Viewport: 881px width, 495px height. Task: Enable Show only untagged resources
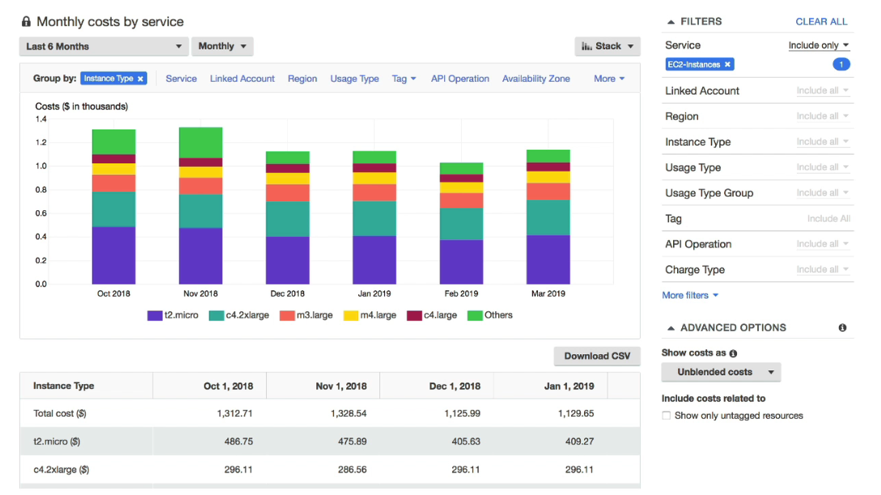[x=667, y=416]
